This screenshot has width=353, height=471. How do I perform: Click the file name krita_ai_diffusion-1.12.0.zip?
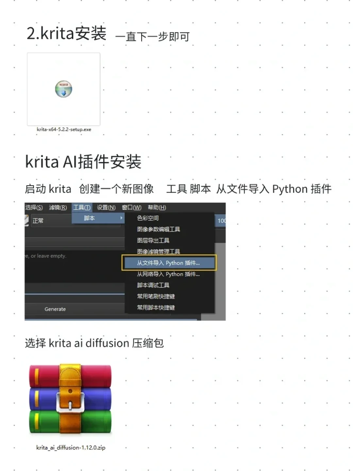click(71, 447)
